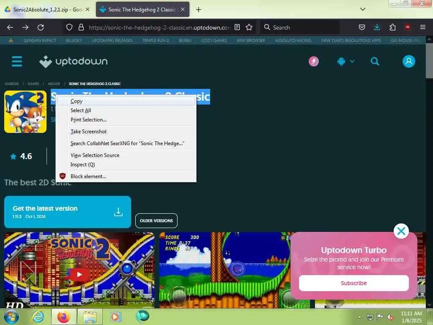Screen dimensions: 433x325
Task: Open Pocket save icon in toolbar
Action: point(362,27)
